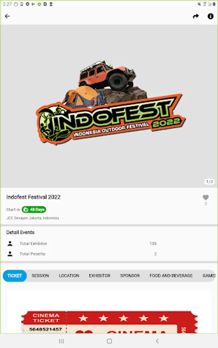Open the EXHIBITOR tab

coord(100,276)
